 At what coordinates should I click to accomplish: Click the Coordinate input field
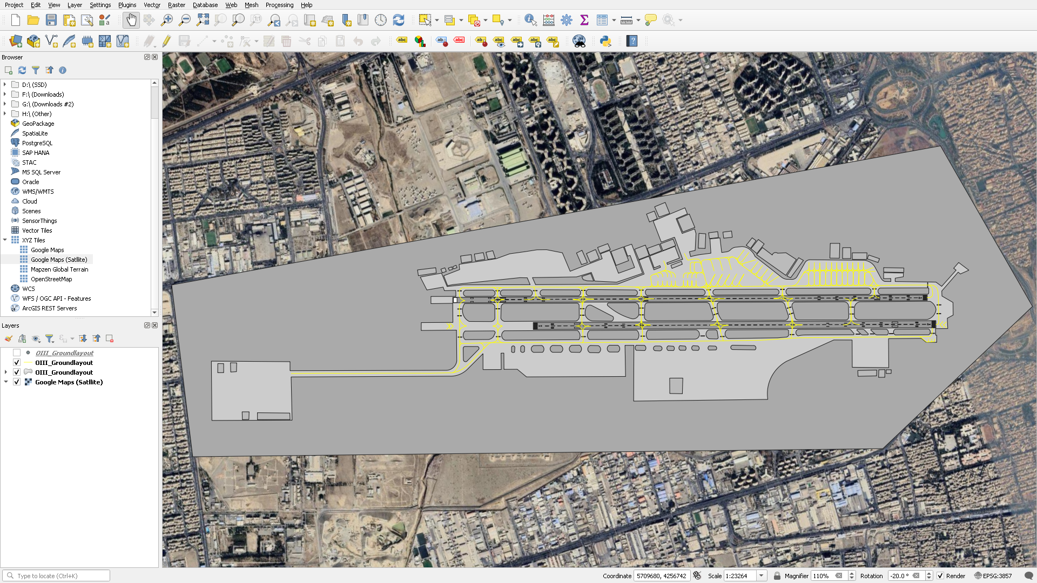(661, 576)
